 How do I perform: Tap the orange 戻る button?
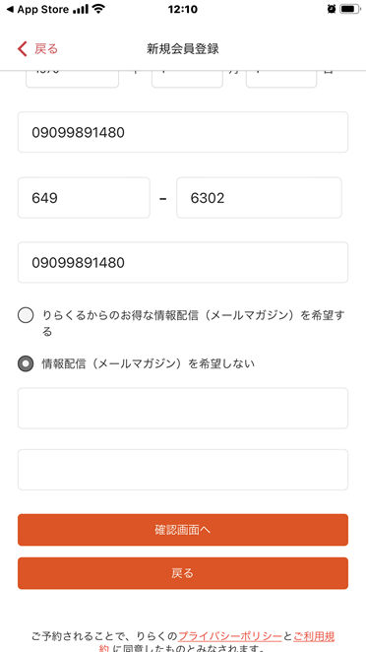(x=183, y=573)
